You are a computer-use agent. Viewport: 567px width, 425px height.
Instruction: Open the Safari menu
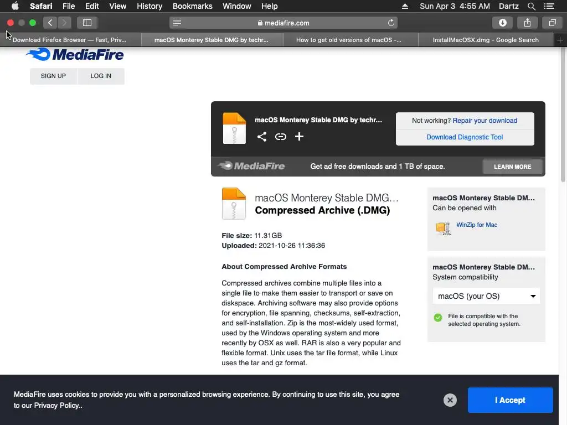pyautogui.click(x=41, y=6)
